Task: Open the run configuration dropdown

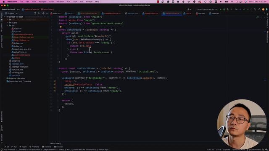Action: [207, 9]
